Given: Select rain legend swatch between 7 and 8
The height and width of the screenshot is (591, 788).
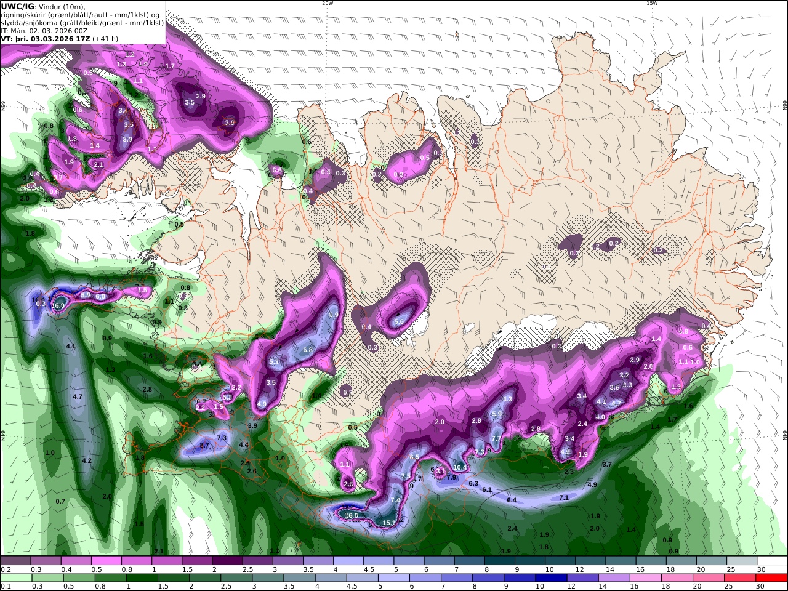Looking at the screenshot, I should [x=456, y=577].
